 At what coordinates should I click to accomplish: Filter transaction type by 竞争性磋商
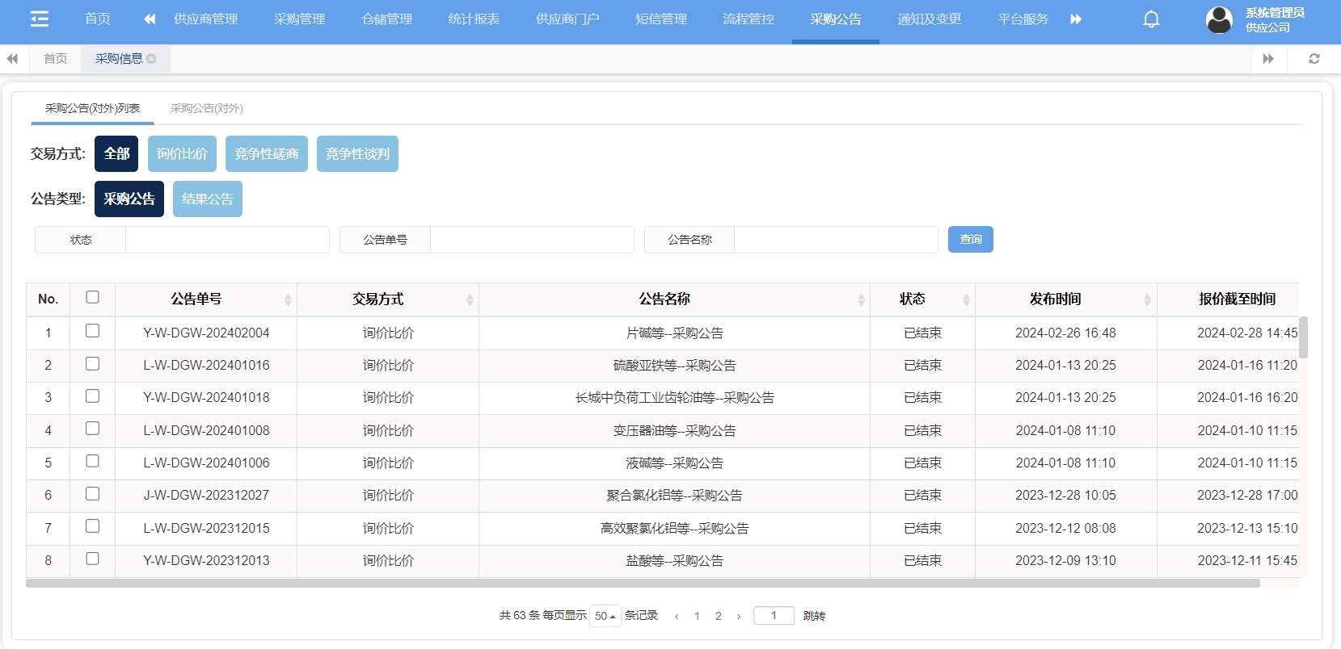(267, 153)
